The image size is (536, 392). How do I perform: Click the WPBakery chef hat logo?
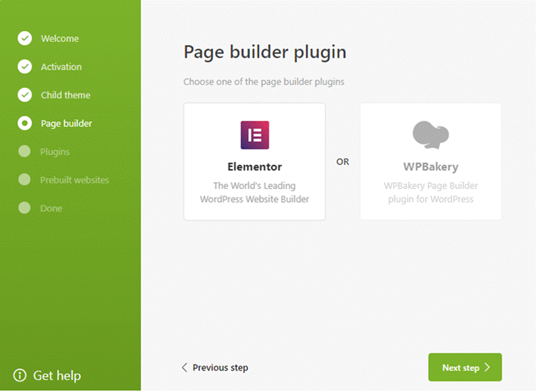coord(431,135)
